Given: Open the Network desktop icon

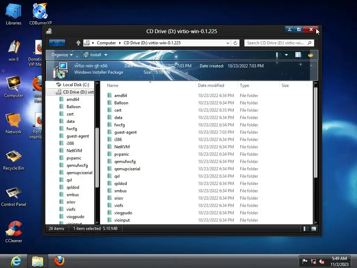Looking at the screenshot, I should (14, 123).
